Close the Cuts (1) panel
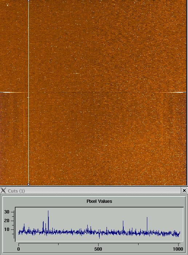188x255 pixels. (x=184, y=190)
